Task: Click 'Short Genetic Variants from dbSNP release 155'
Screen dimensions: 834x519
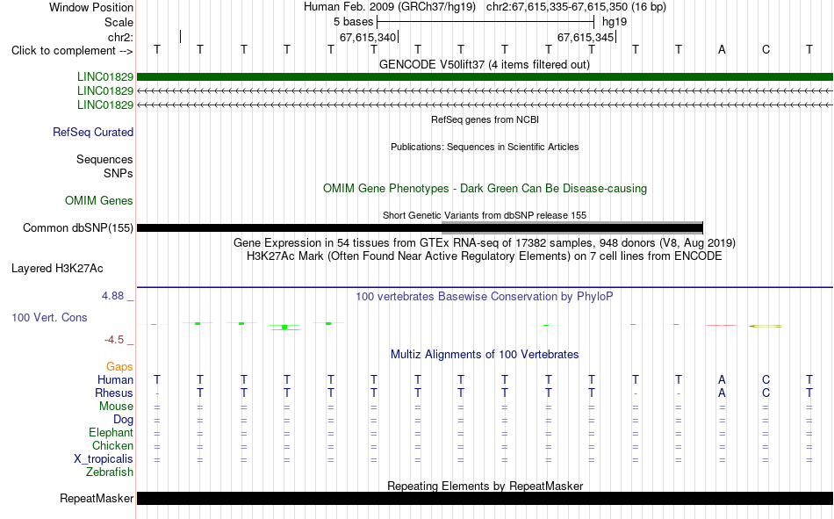Action: click(x=484, y=215)
